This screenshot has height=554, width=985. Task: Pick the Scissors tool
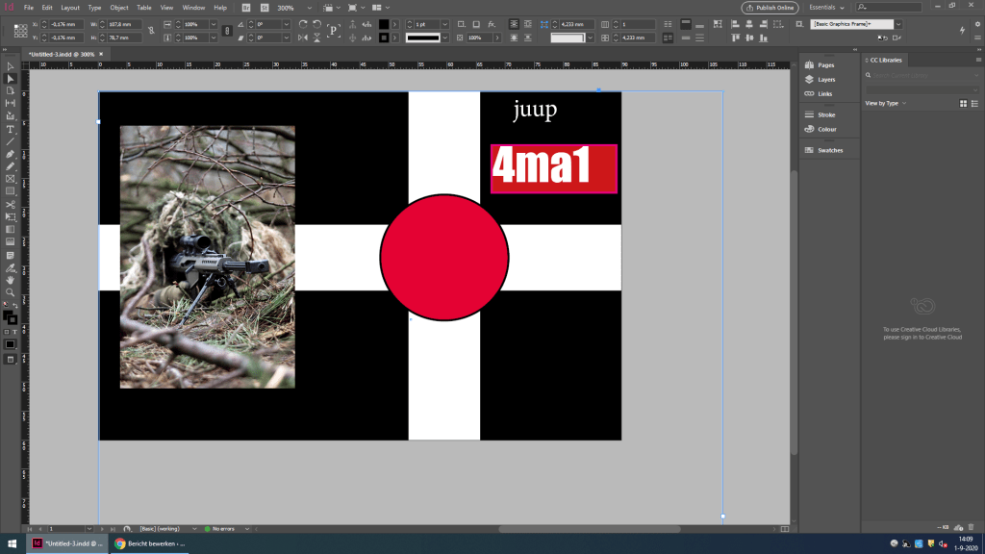[x=11, y=205]
